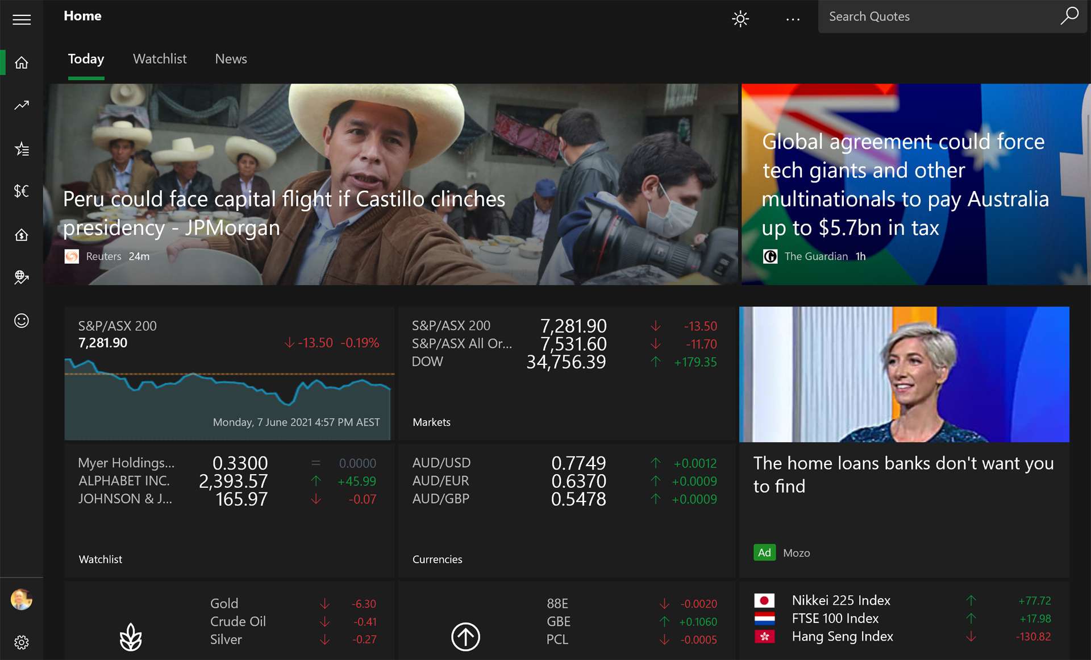Select the Crude Oil commodity row
The image size is (1091, 660).
[293, 622]
